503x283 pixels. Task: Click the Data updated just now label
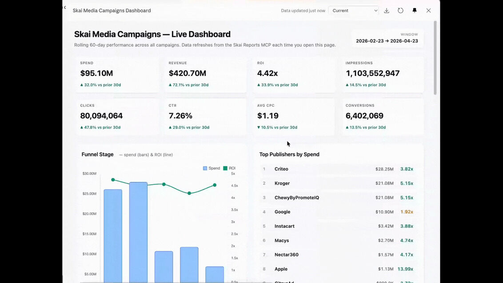pos(303,11)
